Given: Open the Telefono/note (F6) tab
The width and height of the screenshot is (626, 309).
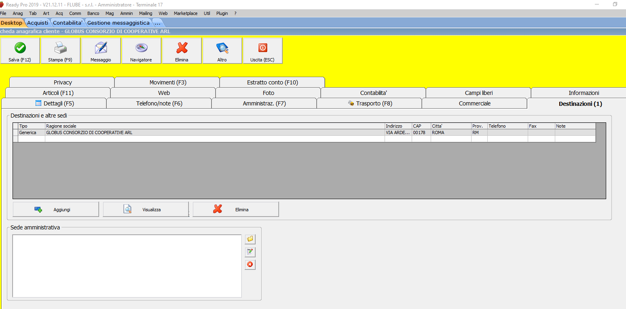Looking at the screenshot, I should click(x=159, y=103).
